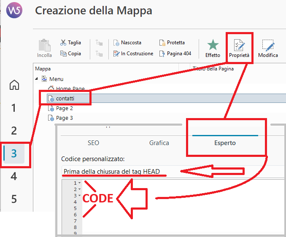The image size is (286, 237).
Task: Collapse code fold arrow on line 1
Action: [x=79, y=183]
